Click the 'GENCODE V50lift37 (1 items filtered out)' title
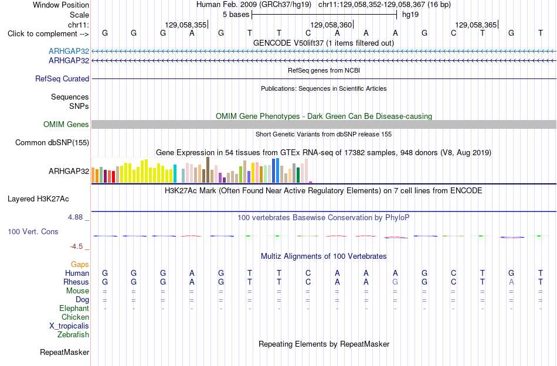The width and height of the screenshot is (557, 366). tap(324, 43)
